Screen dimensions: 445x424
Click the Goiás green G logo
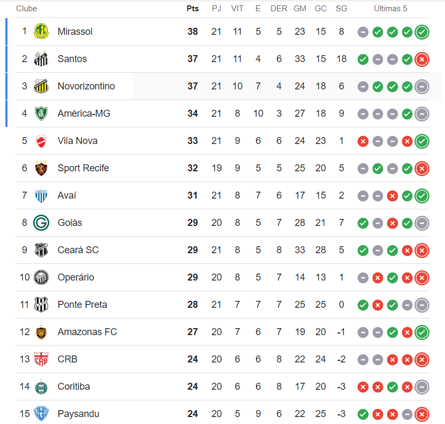click(41, 223)
